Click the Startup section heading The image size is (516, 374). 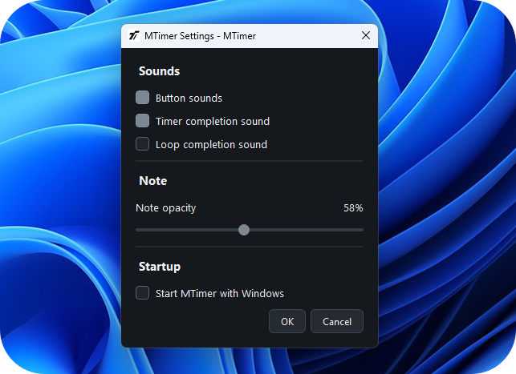[x=160, y=267]
